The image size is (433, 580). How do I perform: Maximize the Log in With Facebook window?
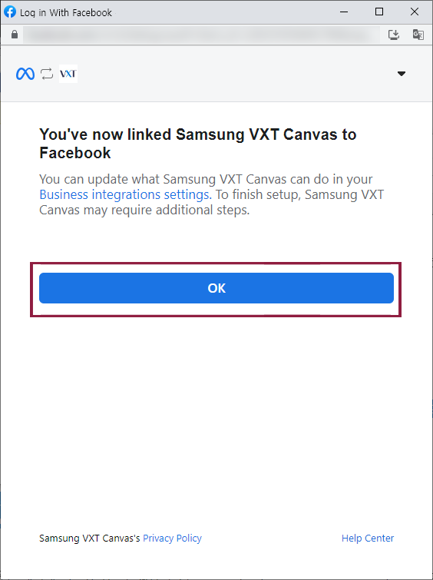tap(379, 12)
